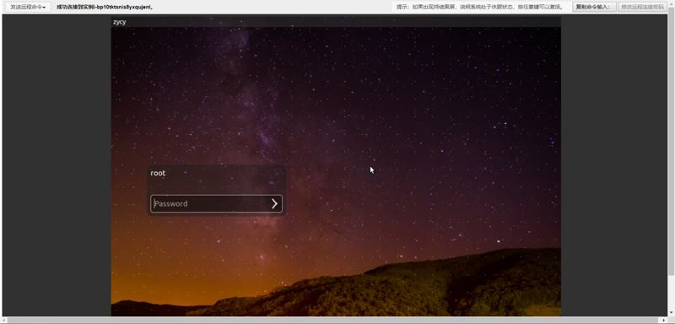Open the 发送远程命令 dropdown menu
This screenshot has width=675, height=324.
pyautogui.click(x=28, y=7)
